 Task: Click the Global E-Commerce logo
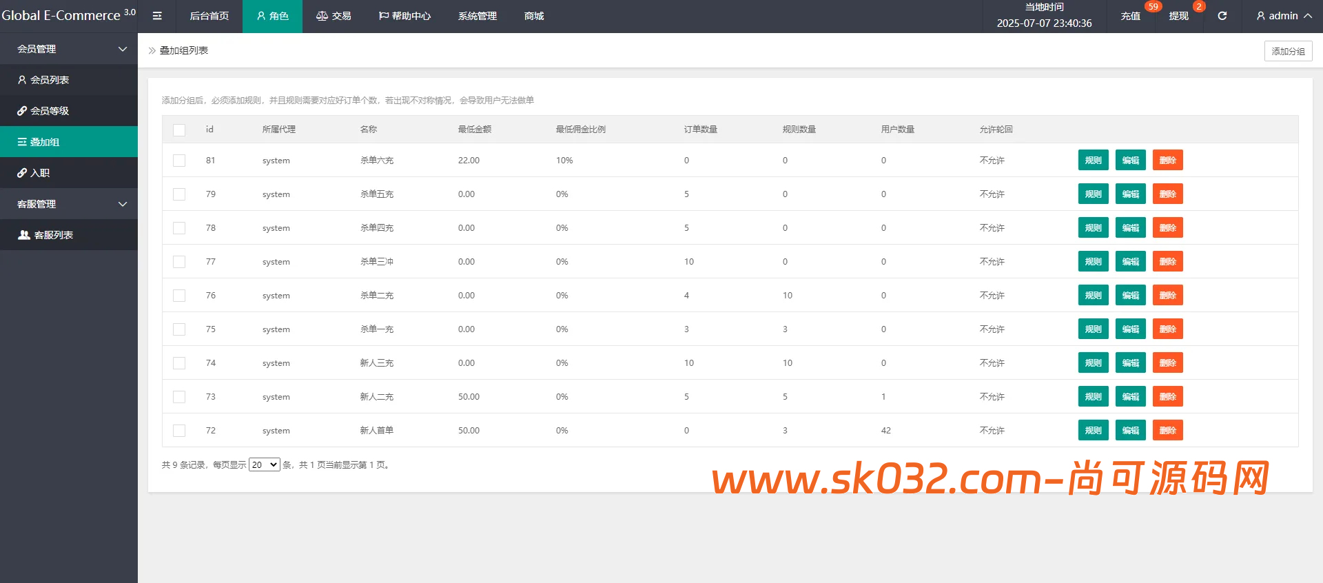coord(68,15)
